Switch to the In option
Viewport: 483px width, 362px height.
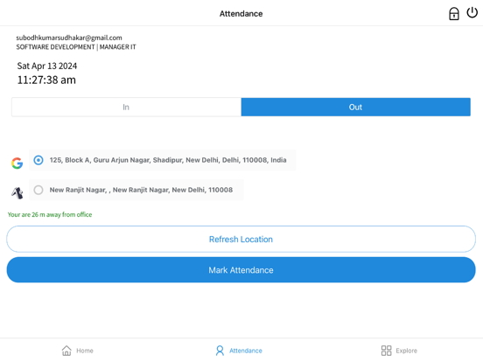pyautogui.click(x=126, y=108)
